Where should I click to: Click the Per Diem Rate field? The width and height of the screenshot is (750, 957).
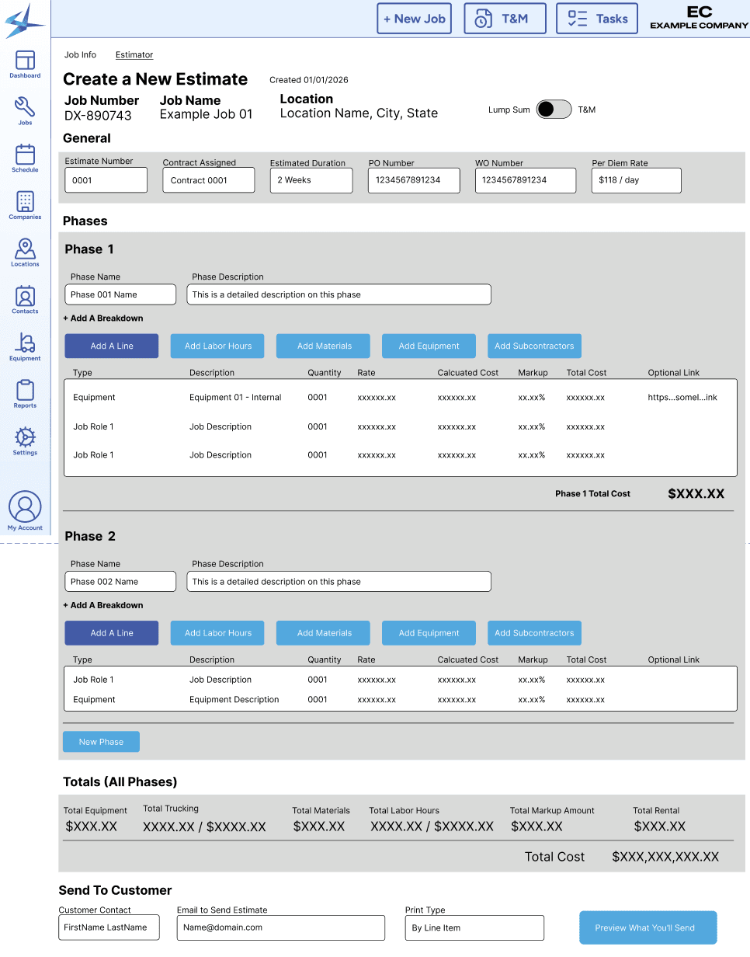coord(637,180)
